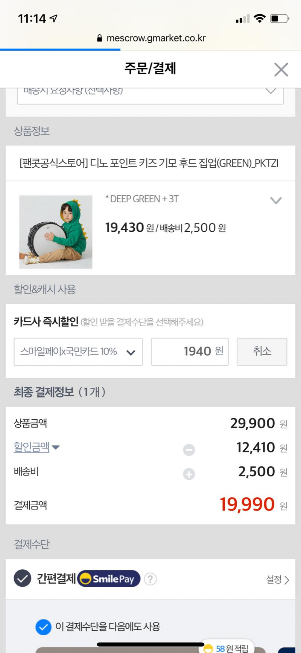Tap the SmilePay logo
The height and width of the screenshot is (653, 301).
coord(109,579)
